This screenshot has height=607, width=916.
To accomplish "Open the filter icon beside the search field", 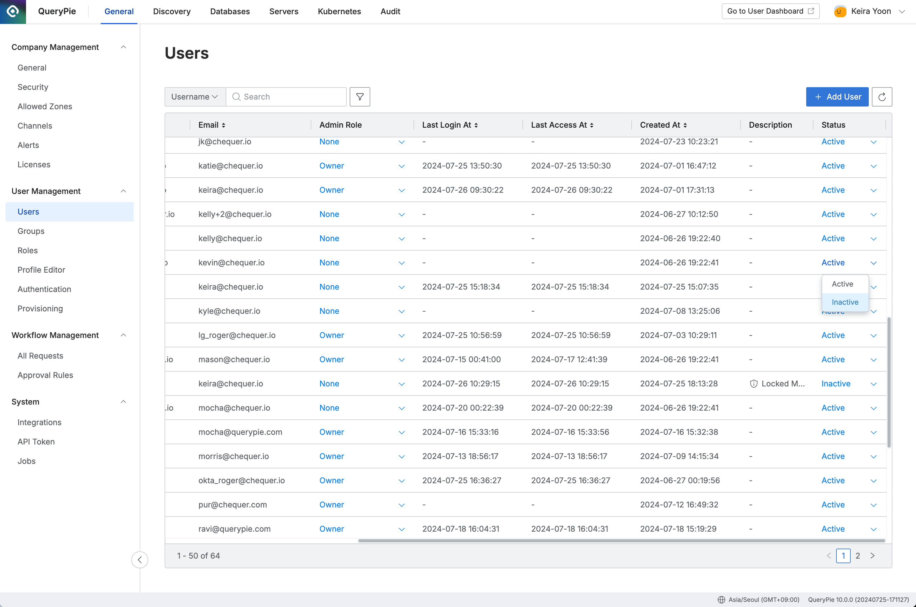I will coord(359,97).
